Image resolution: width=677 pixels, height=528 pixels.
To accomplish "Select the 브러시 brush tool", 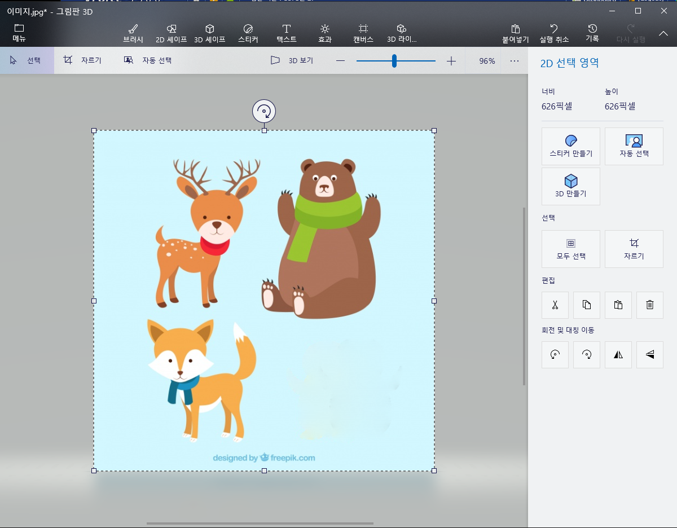I will (133, 34).
